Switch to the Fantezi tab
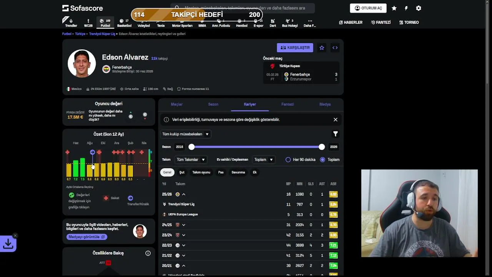This screenshot has width=492, height=277. [288, 104]
